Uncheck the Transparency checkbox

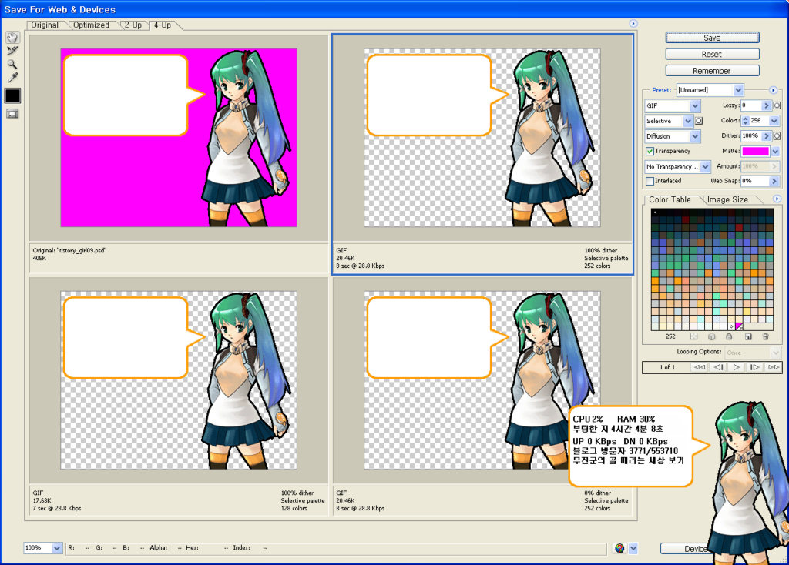650,152
